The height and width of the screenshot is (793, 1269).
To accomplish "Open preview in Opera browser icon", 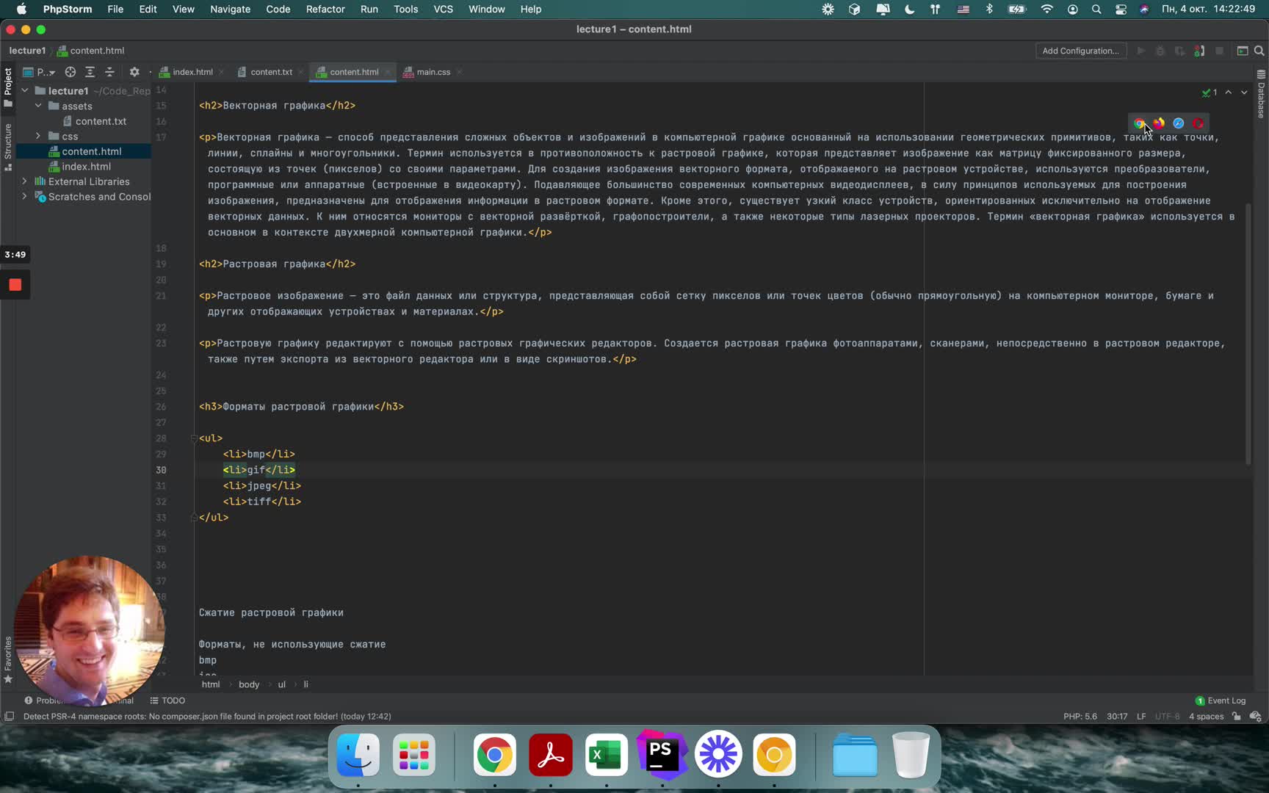I will pyautogui.click(x=1198, y=123).
